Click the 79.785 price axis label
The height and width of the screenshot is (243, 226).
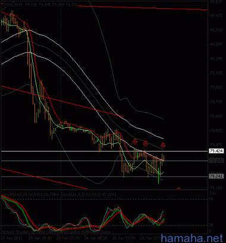(215, 102)
